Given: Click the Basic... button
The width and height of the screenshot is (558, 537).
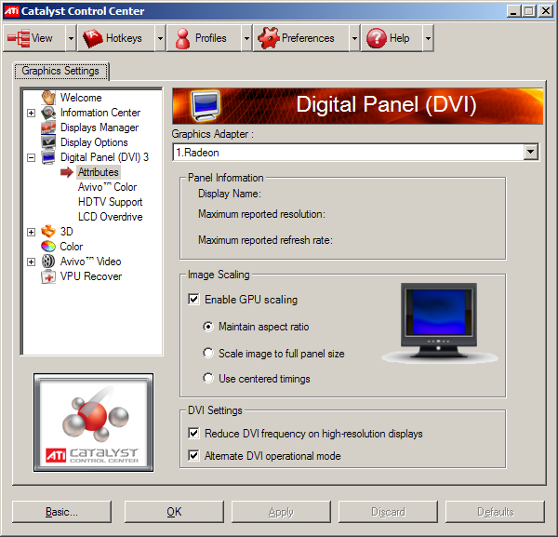Looking at the screenshot, I should tap(61, 512).
